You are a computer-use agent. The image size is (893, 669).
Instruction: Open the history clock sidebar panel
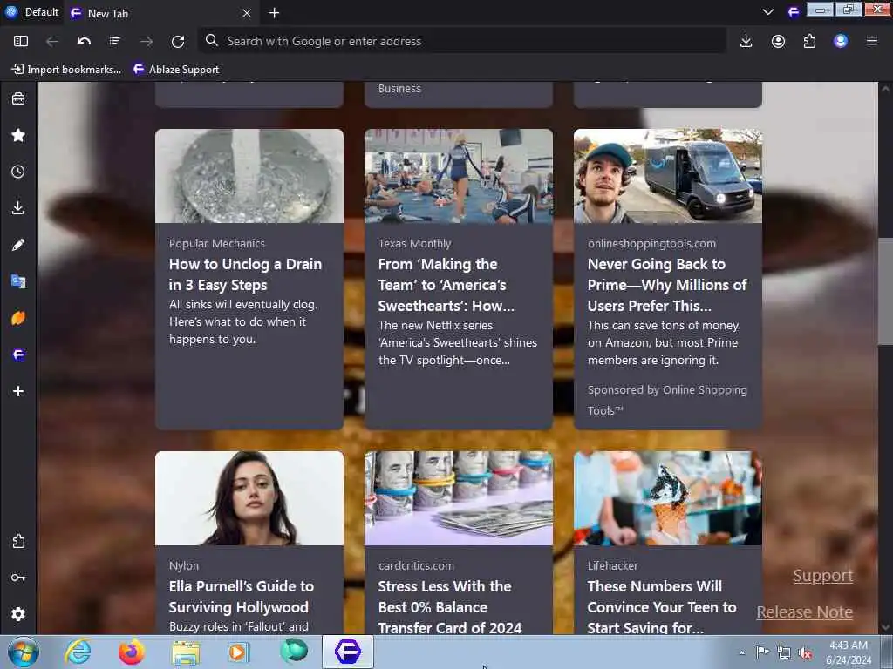(18, 172)
